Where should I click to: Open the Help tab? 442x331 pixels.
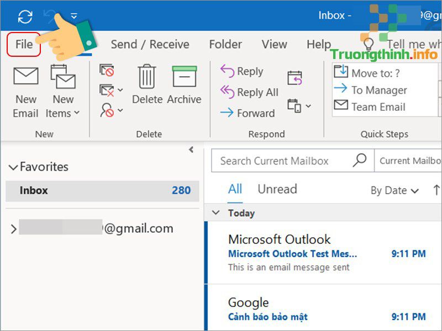pyautogui.click(x=319, y=45)
